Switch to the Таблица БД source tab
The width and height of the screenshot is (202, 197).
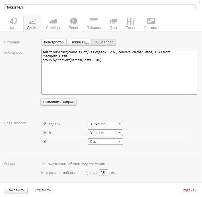tap(79, 42)
